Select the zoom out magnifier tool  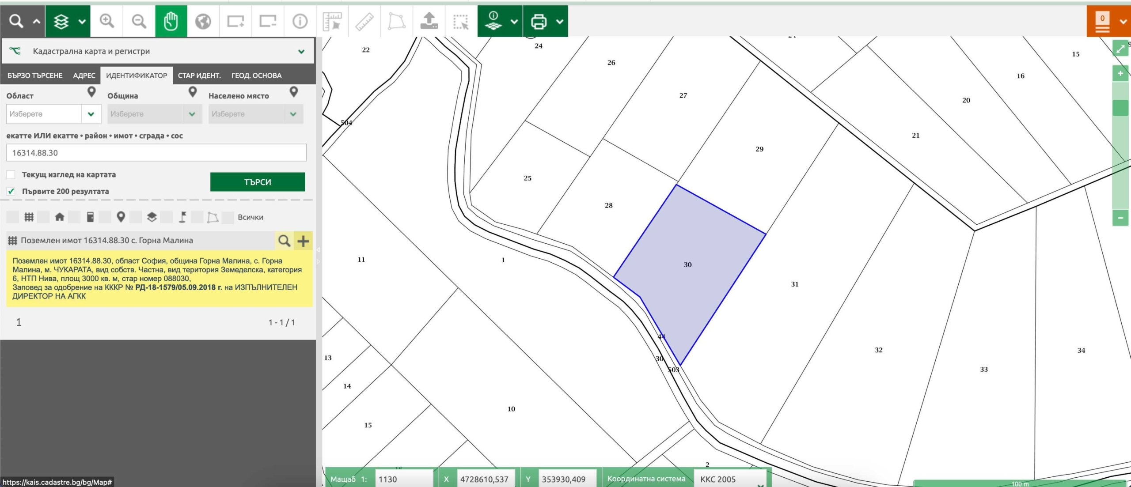point(139,21)
